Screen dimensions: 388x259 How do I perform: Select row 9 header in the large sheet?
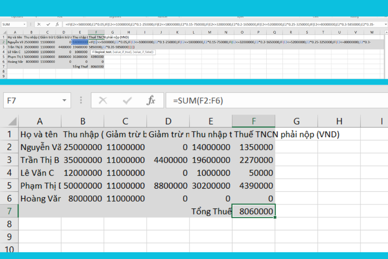[x=9, y=237]
